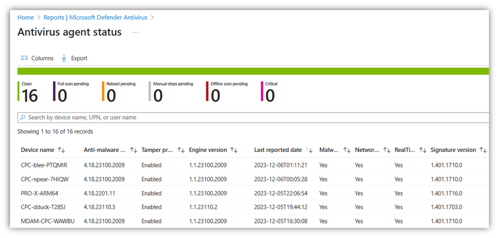Image resolution: width=499 pixels, height=238 pixels.
Task: Open the ellipsis menu beside Antivirus agent status
Action: coord(135,32)
